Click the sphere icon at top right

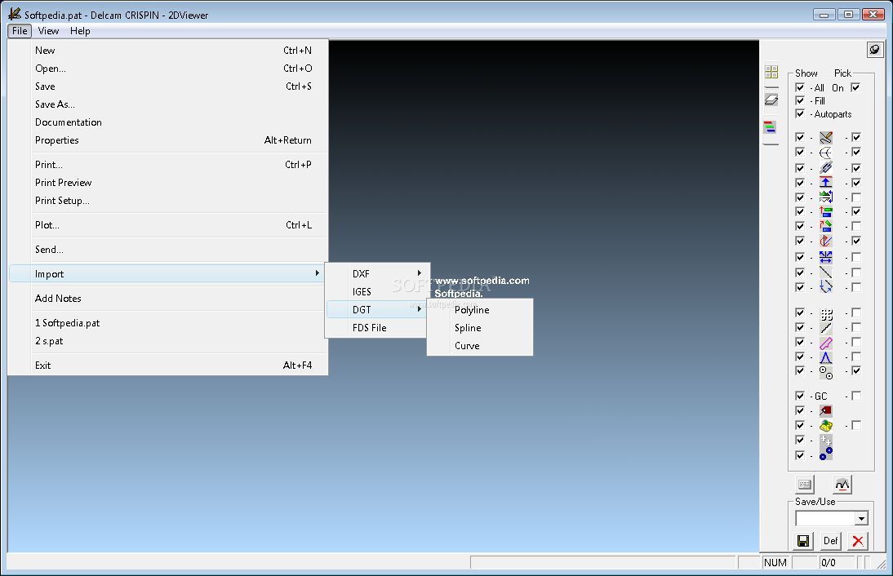point(875,50)
